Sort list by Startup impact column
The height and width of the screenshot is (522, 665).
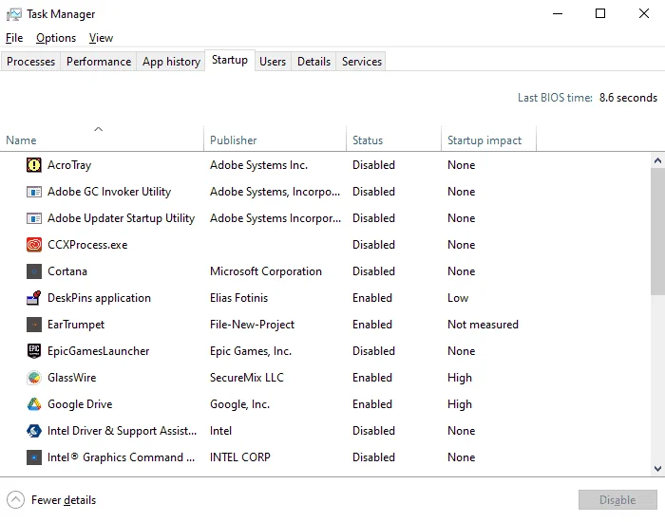[x=488, y=139]
